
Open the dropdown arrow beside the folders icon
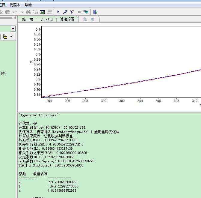[x=11, y=37]
